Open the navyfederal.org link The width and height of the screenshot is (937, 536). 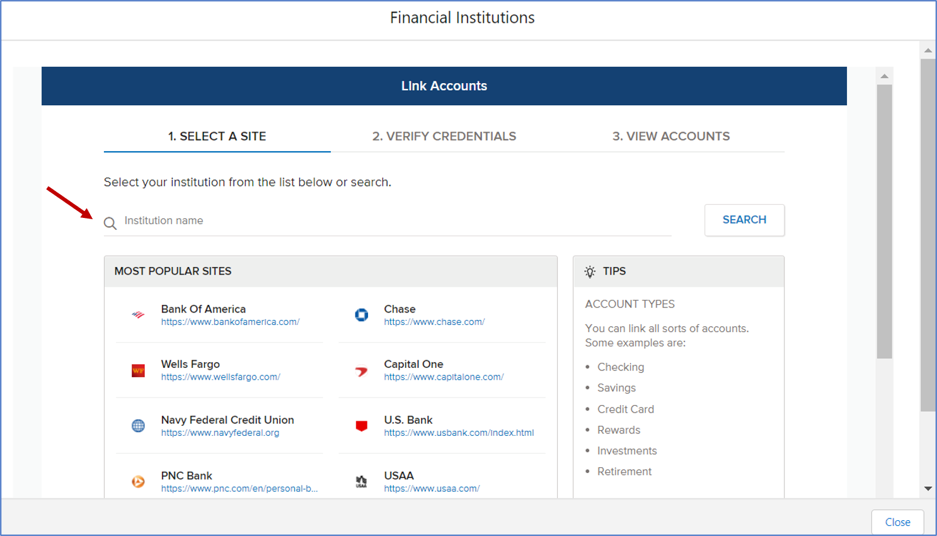click(220, 433)
